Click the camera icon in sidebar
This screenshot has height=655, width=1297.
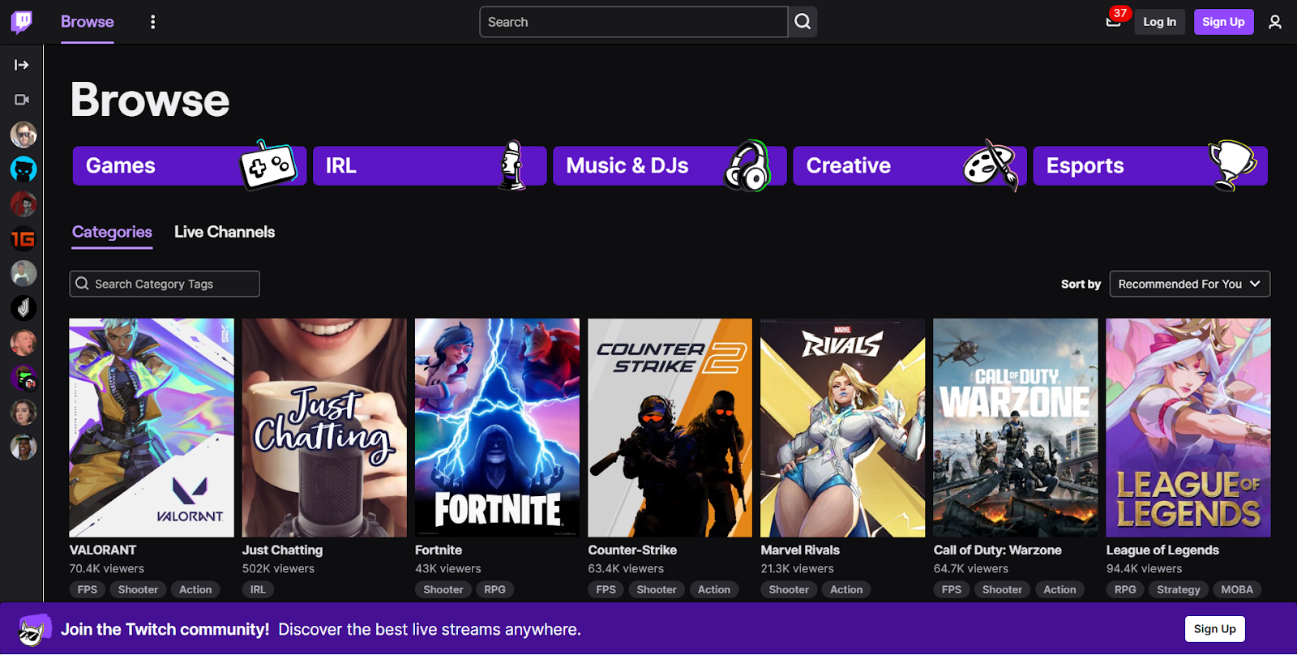coord(22,100)
